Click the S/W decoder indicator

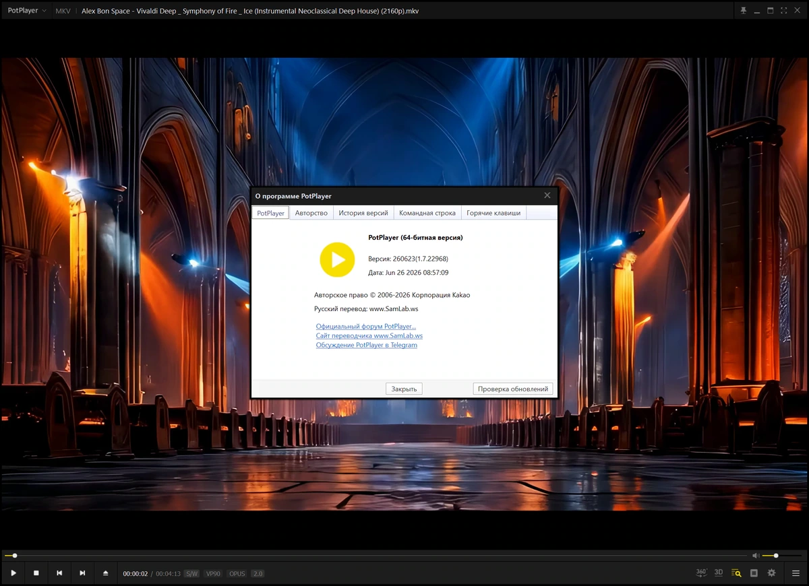192,574
